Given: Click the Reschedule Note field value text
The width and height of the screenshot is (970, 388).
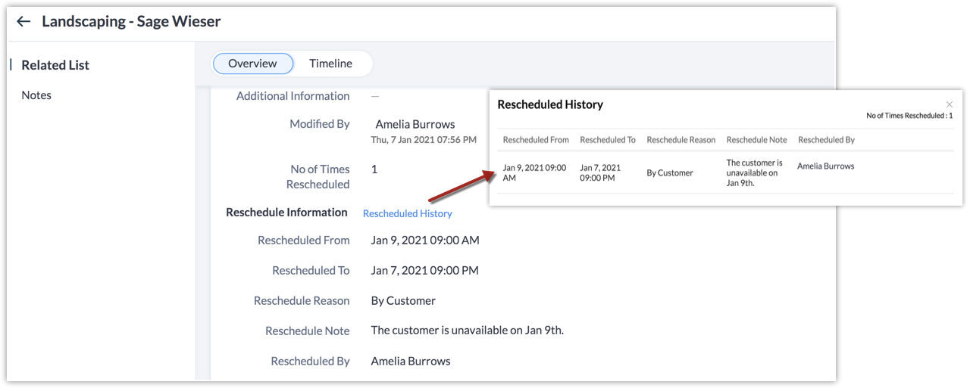Looking at the screenshot, I should [x=467, y=331].
